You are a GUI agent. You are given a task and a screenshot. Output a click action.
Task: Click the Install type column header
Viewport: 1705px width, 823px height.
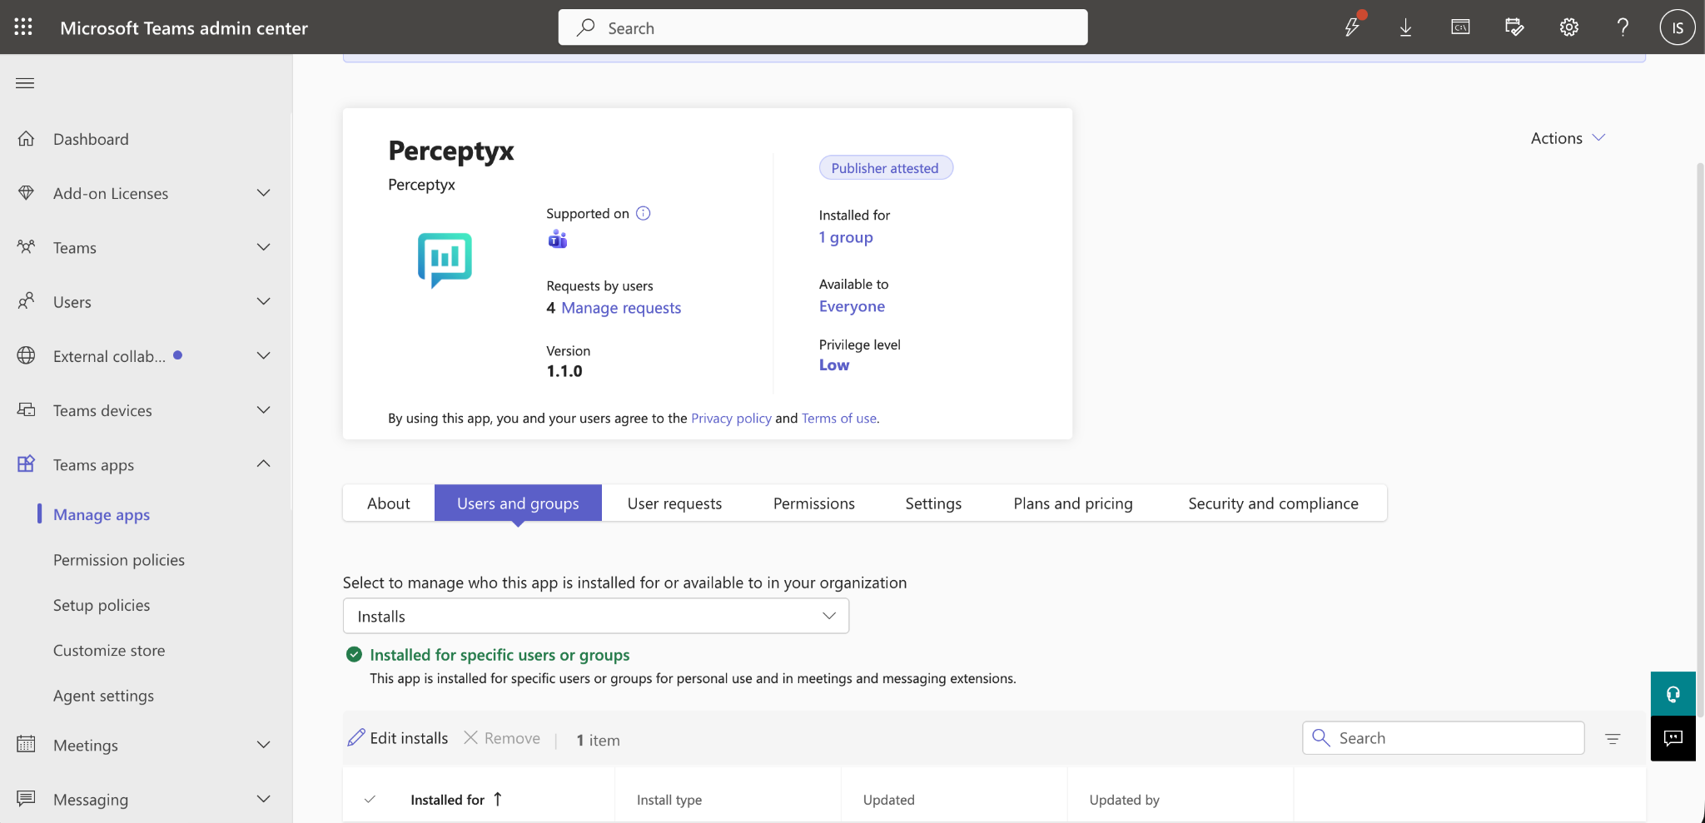point(669,800)
